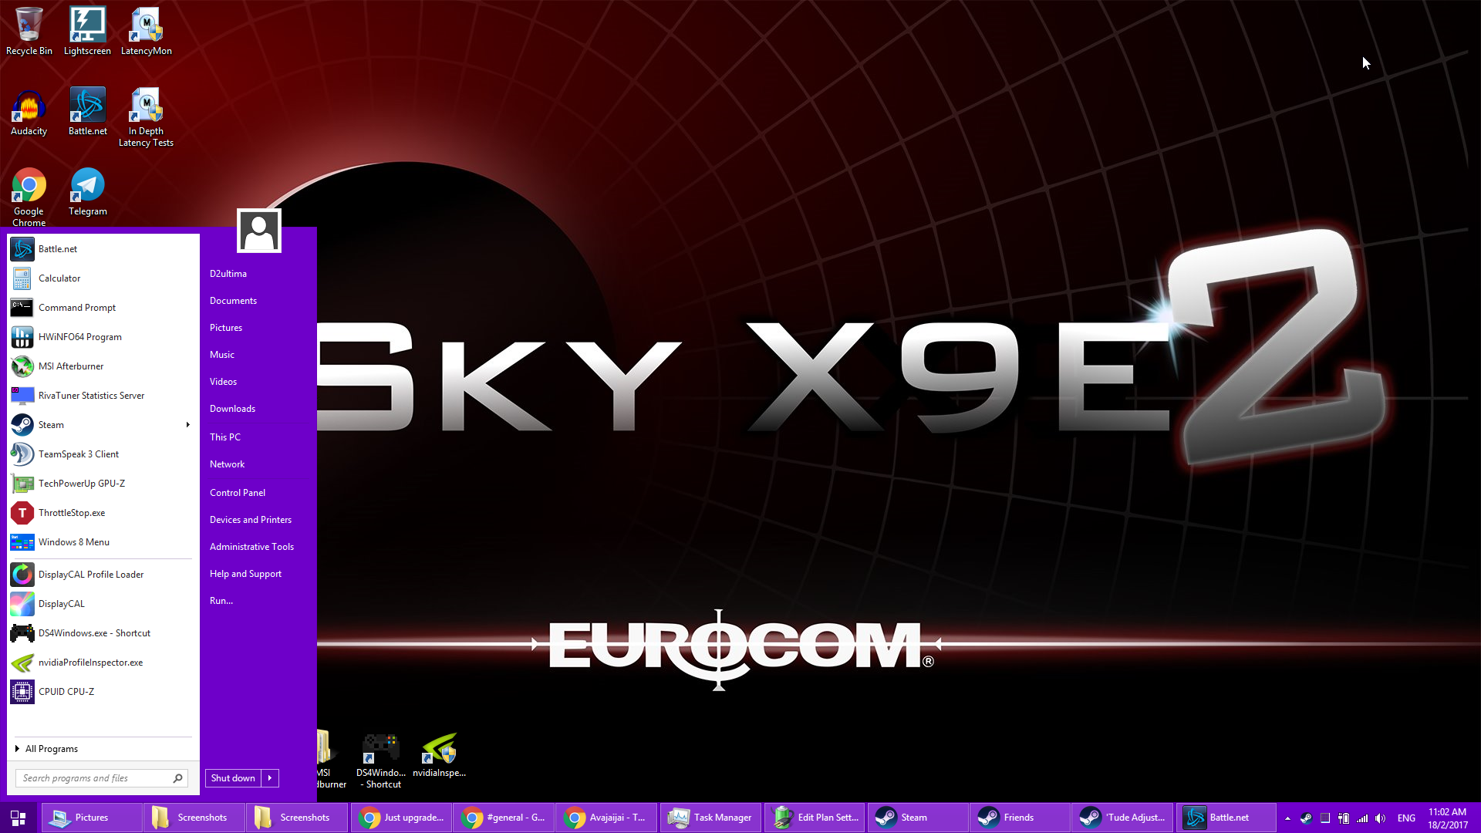The height and width of the screenshot is (833, 1481).
Task: Switch to 'Tude Adjust... taskbar window
Action: click(x=1123, y=818)
